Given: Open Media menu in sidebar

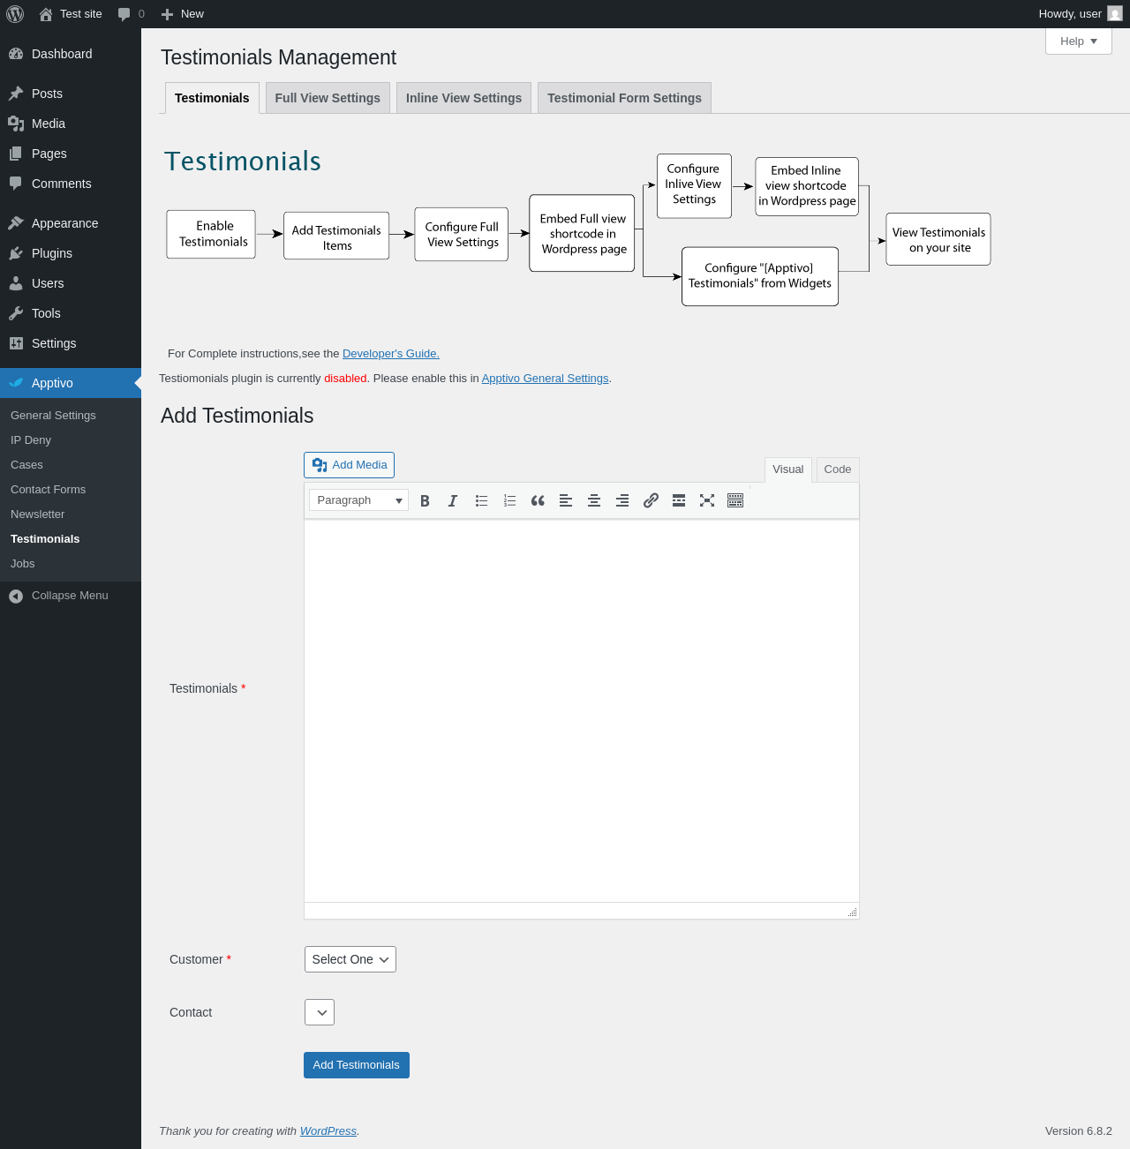Looking at the screenshot, I should [71, 124].
